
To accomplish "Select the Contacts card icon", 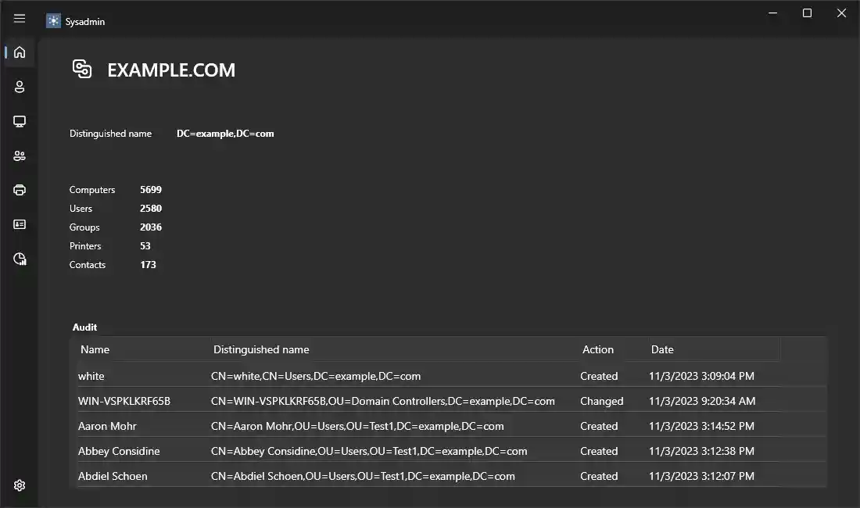I will [x=20, y=224].
